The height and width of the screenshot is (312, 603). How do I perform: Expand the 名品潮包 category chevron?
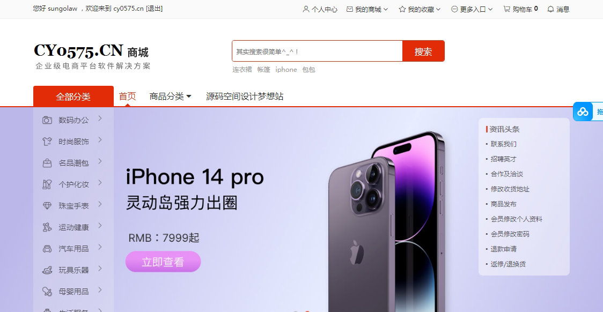[100, 161]
